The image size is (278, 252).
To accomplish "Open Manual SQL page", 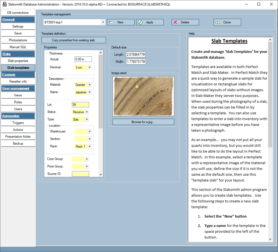I will 18,47.
